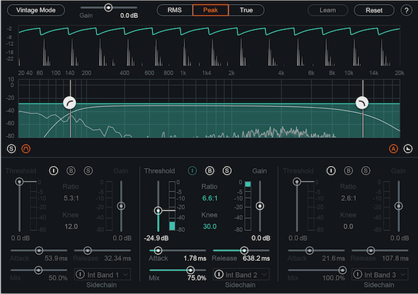
Task: Click the -24.9 dB threshold value
Action: pos(156,238)
